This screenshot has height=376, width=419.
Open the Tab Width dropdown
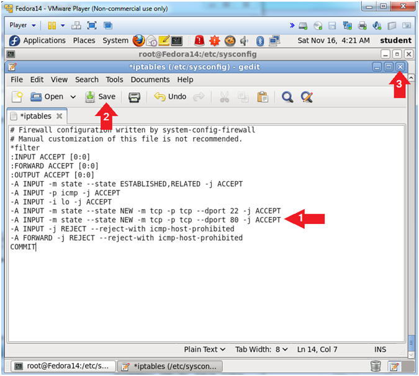click(x=261, y=349)
